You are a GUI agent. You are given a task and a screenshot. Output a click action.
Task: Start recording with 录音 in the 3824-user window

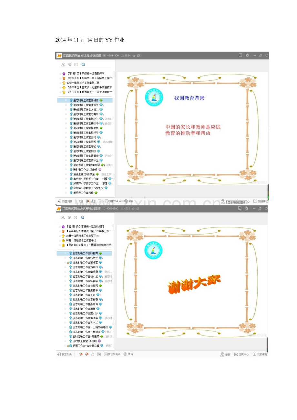(128, 201)
